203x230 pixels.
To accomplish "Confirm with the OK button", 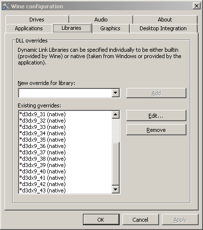I will coord(101,220).
